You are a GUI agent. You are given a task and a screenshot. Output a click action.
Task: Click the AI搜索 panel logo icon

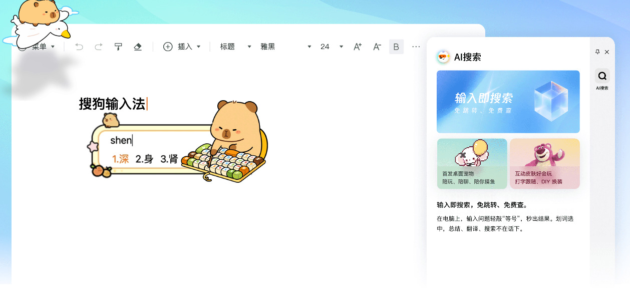pos(443,57)
